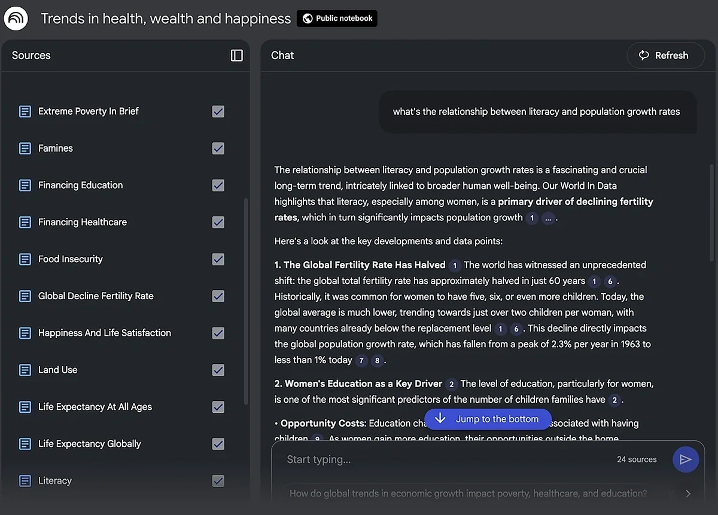
Task: Click the Food Insecurity document icon
Action: [x=25, y=259]
